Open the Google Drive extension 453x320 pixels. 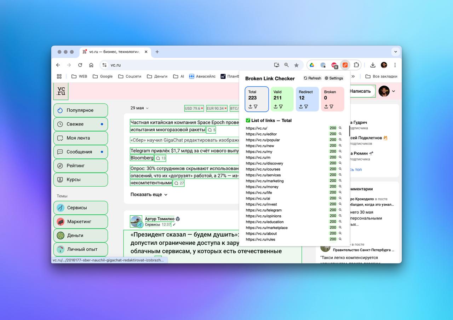[x=312, y=65]
